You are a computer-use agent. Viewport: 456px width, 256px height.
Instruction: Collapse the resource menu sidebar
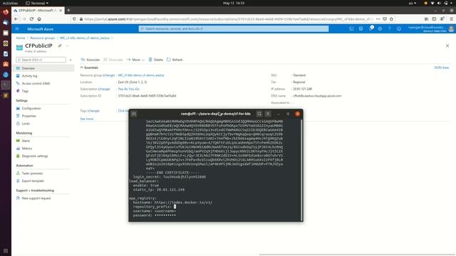click(x=71, y=60)
